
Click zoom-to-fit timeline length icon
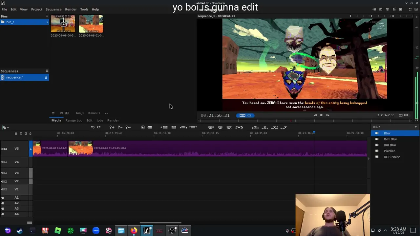pyautogui.click(x=128, y=127)
